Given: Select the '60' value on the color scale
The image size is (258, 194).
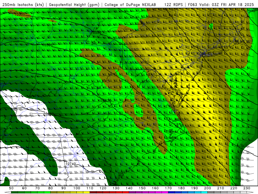Looking at the screenshot, I should (25, 188).
